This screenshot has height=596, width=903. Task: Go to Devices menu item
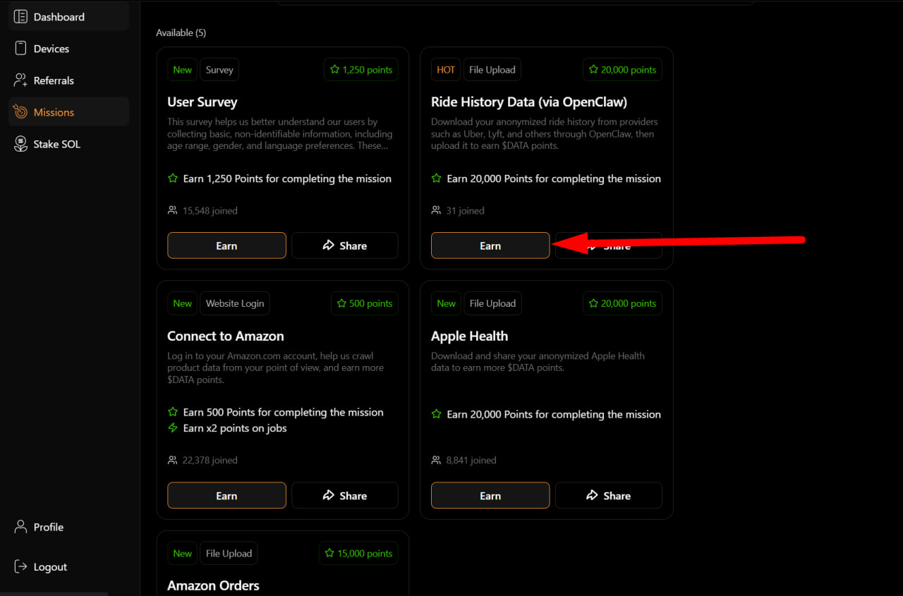click(68, 49)
